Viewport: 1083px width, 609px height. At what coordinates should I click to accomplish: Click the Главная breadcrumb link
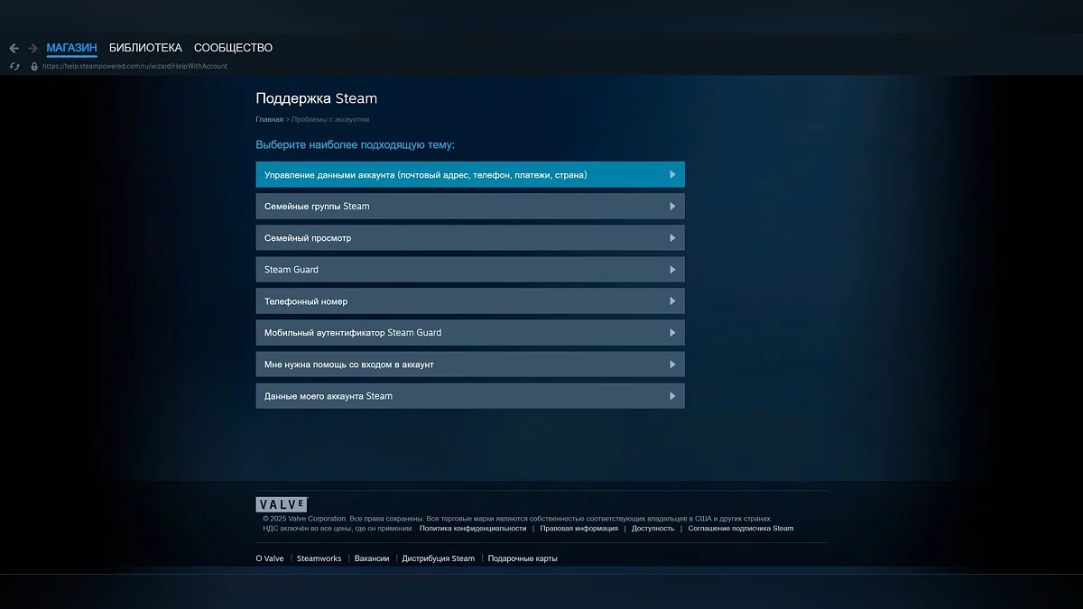click(269, 119)
